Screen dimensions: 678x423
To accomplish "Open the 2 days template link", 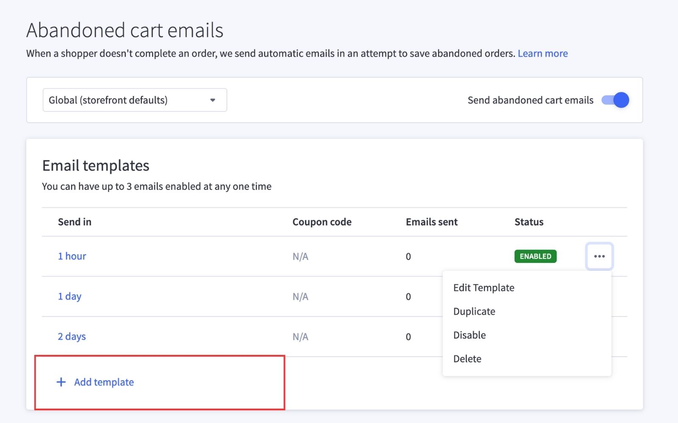I will 72,337.
